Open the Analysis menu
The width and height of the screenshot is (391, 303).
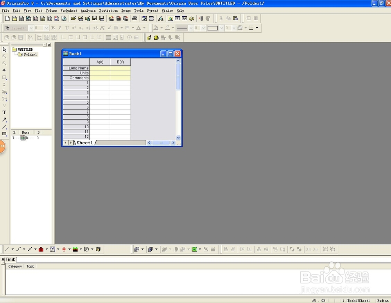click(x=88, y=11)
